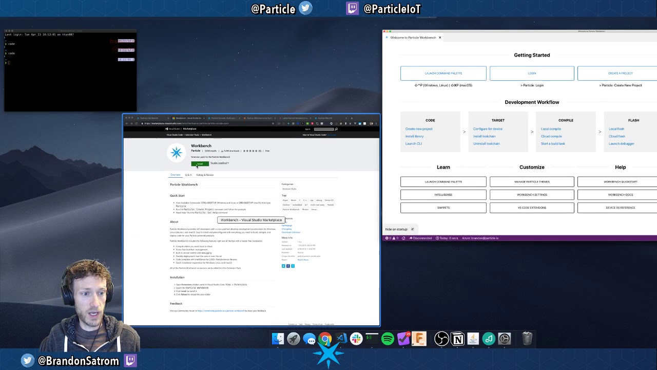657x370 pixels.
Task: Click the Install toolchain link
Action: pyautogui.click(x=484, y=136)
